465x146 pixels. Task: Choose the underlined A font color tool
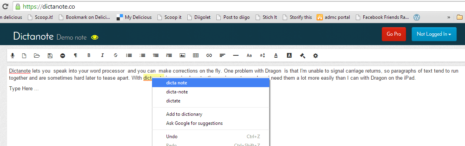(x=276, y=55)
